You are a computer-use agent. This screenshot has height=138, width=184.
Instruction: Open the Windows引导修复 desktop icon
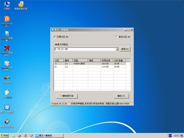[7, 64]
